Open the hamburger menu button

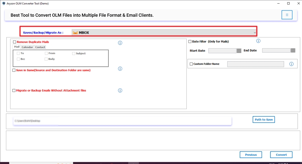(x=287, y=15)
